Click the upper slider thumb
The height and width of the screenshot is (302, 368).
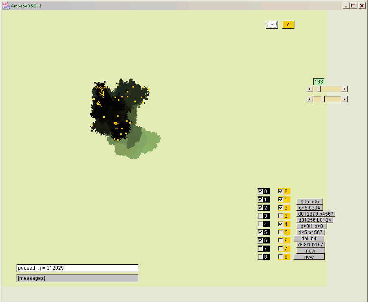coord(319,89)
